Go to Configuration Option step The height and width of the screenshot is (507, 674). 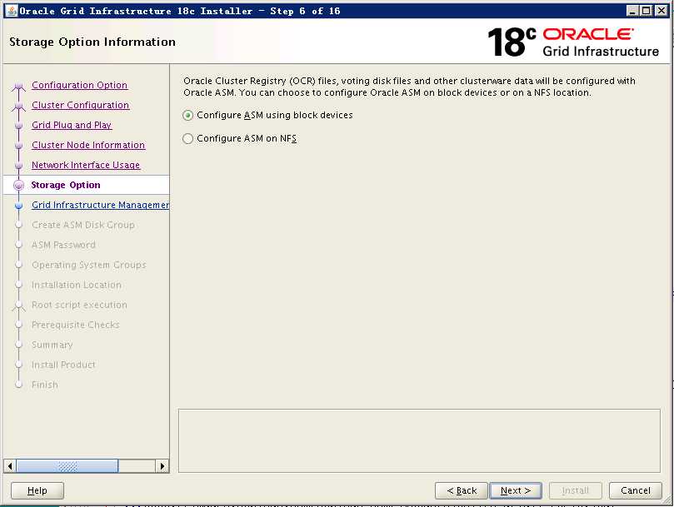(79, 85)
